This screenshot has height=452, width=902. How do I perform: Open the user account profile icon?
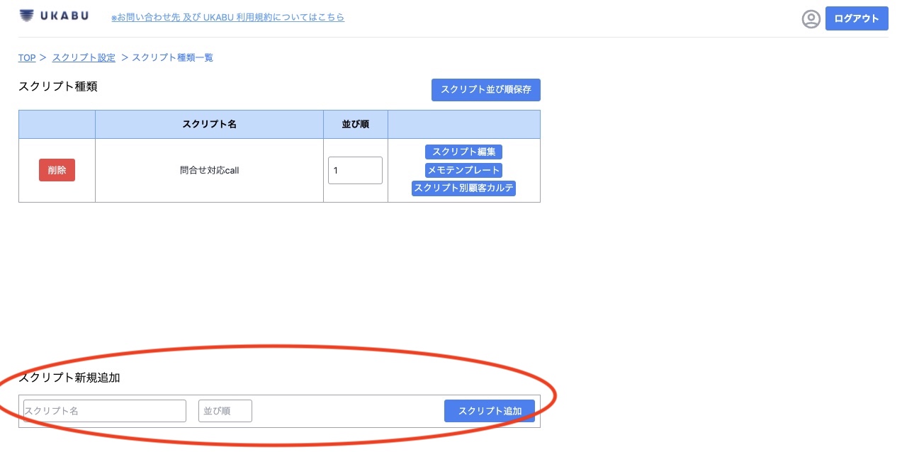click(811, 19)
